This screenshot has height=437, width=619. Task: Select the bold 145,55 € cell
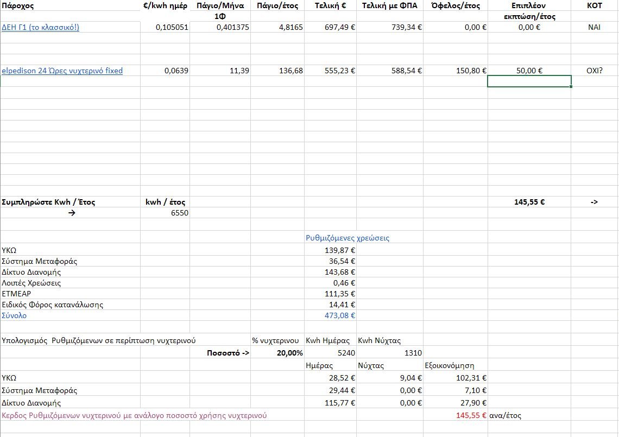[x=529, y=202]
